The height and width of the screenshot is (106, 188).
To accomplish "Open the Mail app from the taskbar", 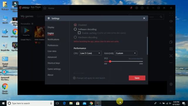I will (x=84, y=103).
